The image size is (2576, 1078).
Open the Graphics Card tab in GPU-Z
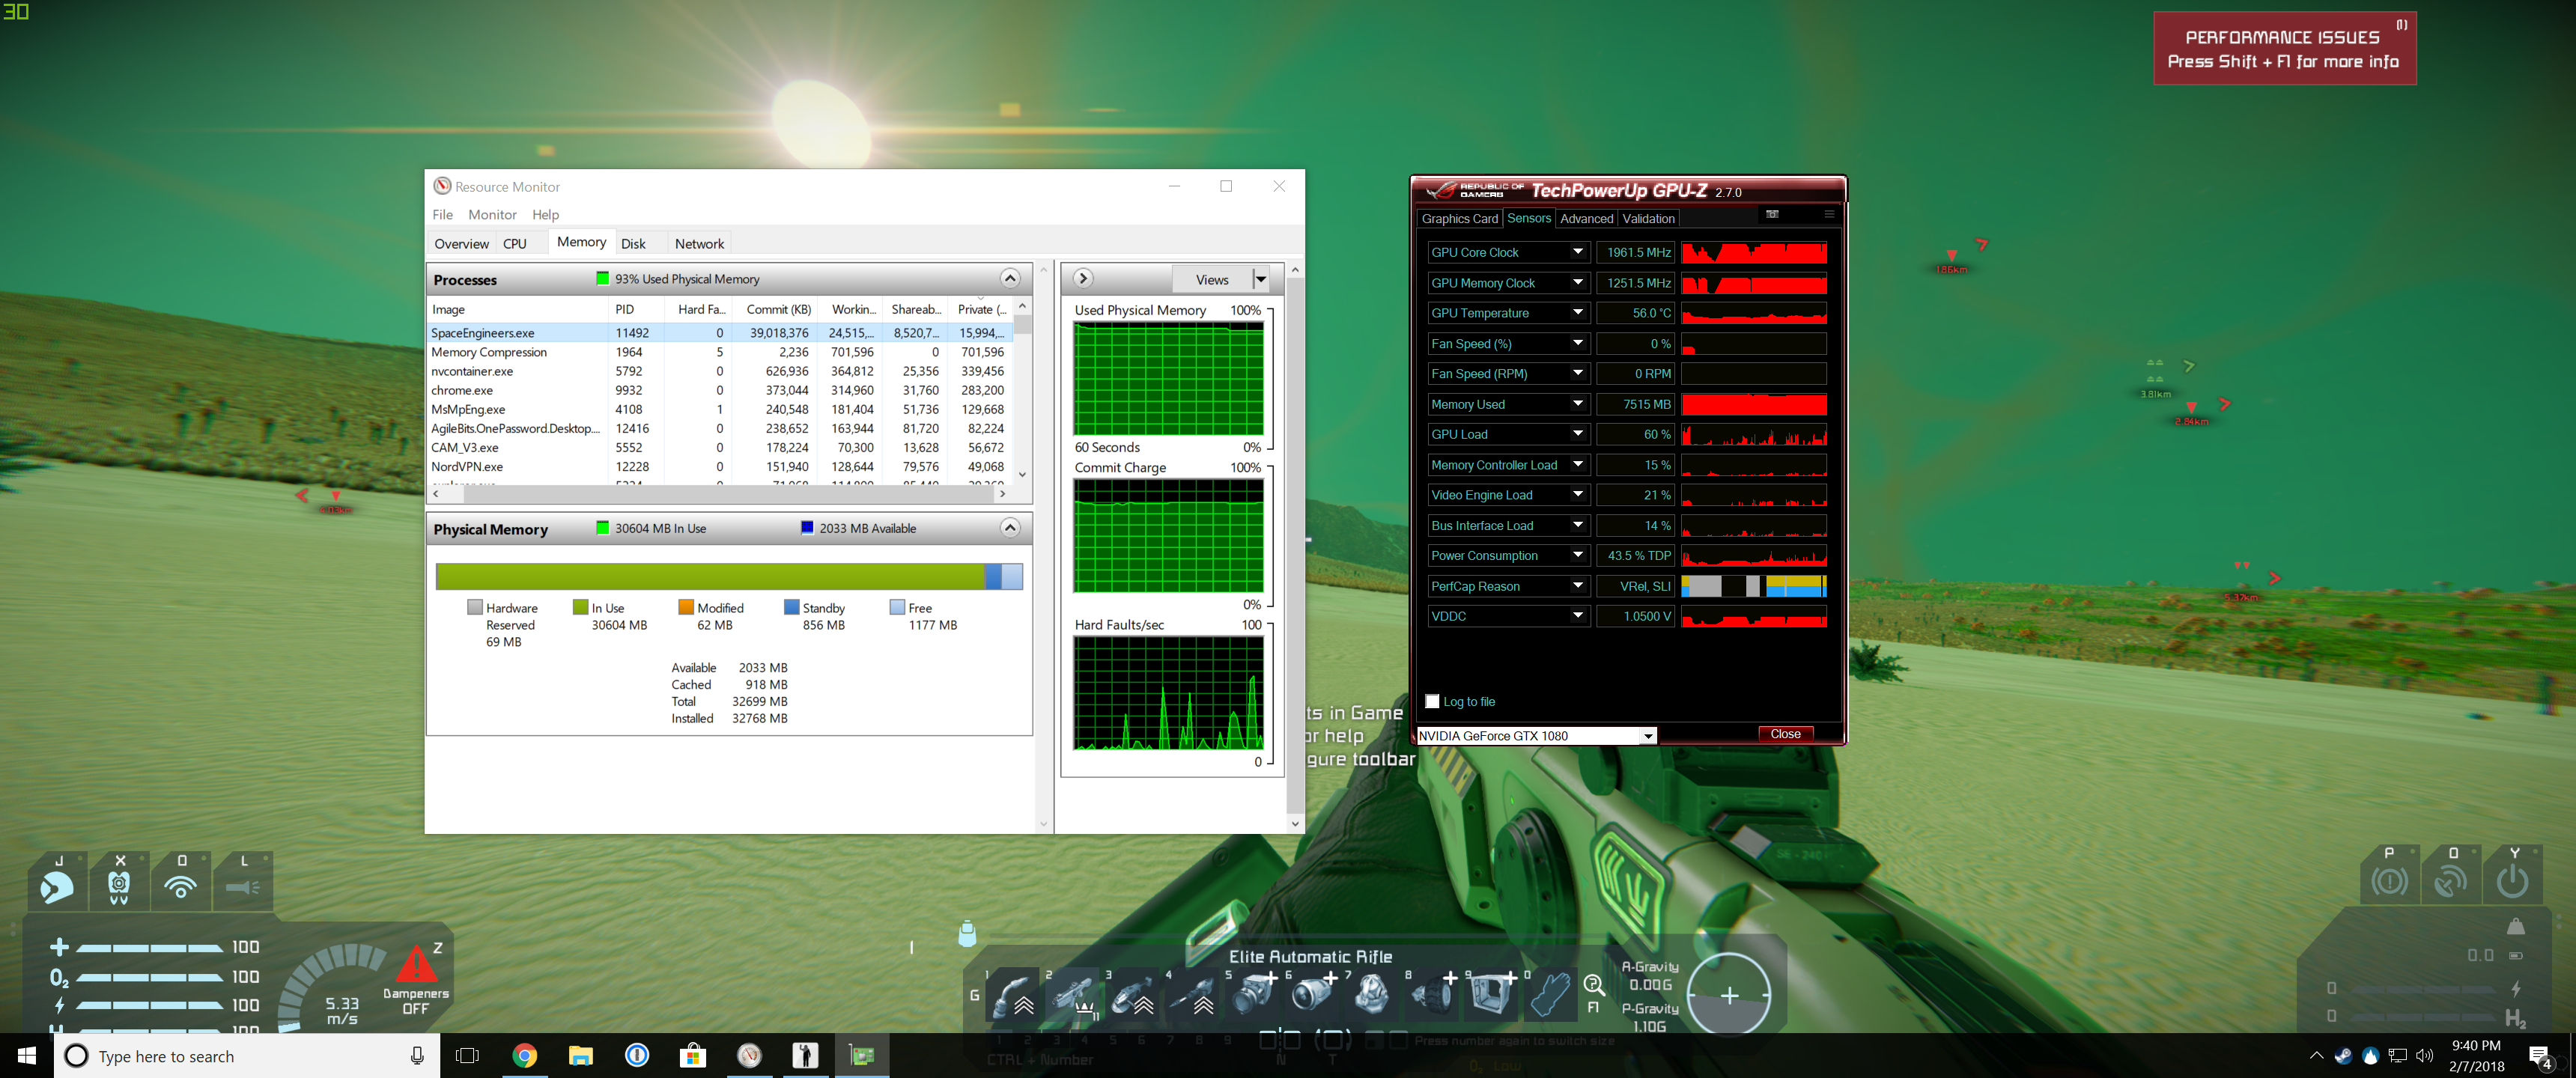point(1460,218)
